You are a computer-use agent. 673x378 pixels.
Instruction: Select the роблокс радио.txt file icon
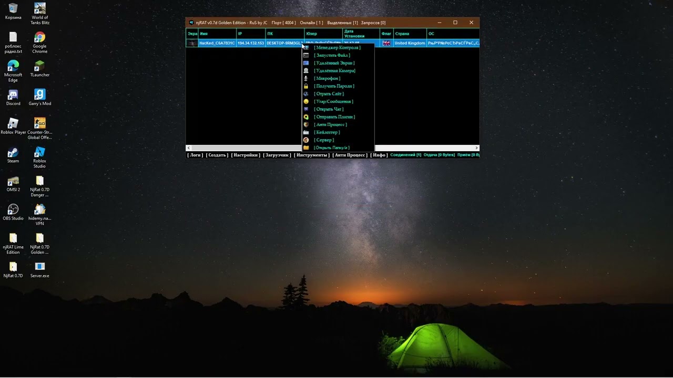pyautogui.click(x=13, y=43)
